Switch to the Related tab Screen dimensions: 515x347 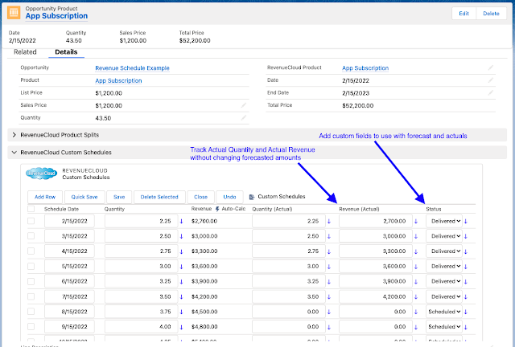click(25, 52)
